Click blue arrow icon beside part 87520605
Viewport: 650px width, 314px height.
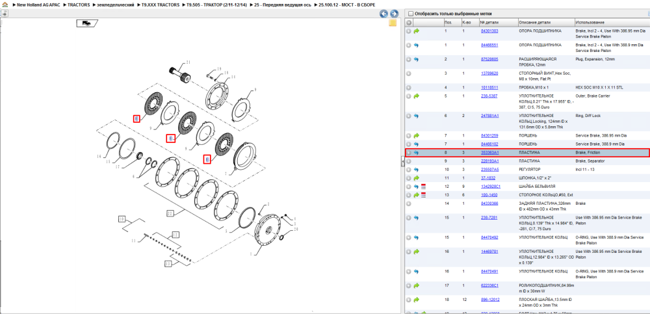pos(417,59)
